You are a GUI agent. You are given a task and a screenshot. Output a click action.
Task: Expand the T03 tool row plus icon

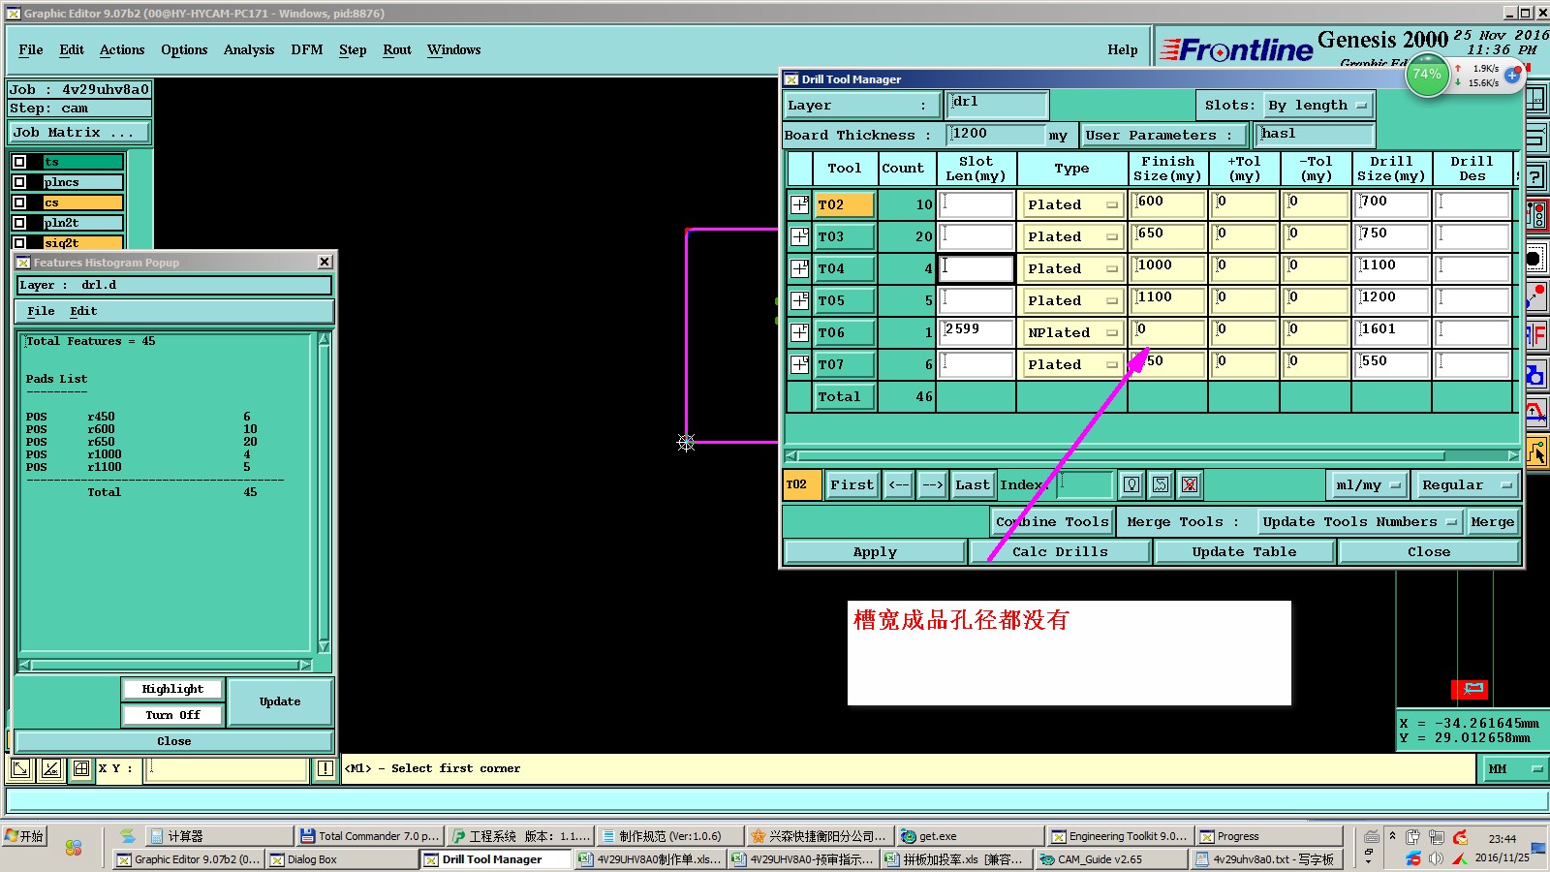[799, 236]
